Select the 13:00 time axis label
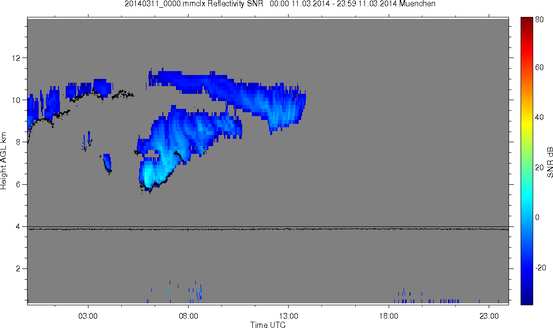The width and height of the screenshot is (553, 328). point(289,316)
